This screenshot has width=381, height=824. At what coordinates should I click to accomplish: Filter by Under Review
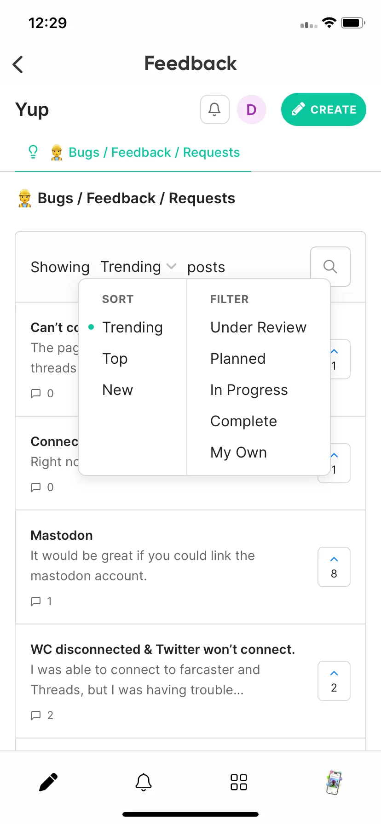[x=258, y=327]
